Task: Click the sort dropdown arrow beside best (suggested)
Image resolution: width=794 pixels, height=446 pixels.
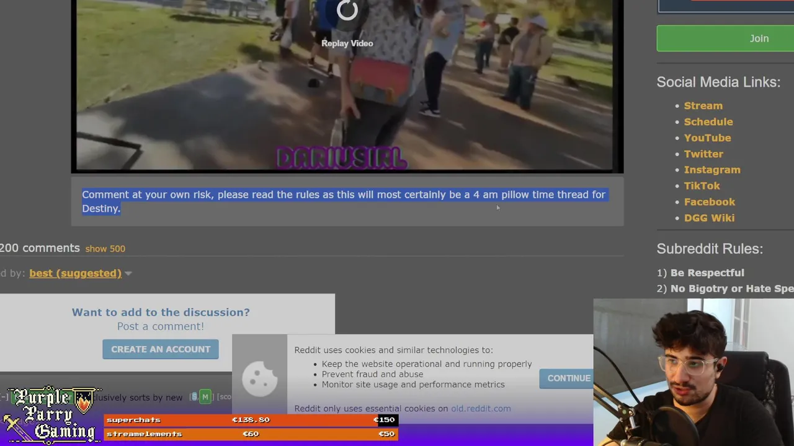Action: pyautogui.click(x=128, y=274)
